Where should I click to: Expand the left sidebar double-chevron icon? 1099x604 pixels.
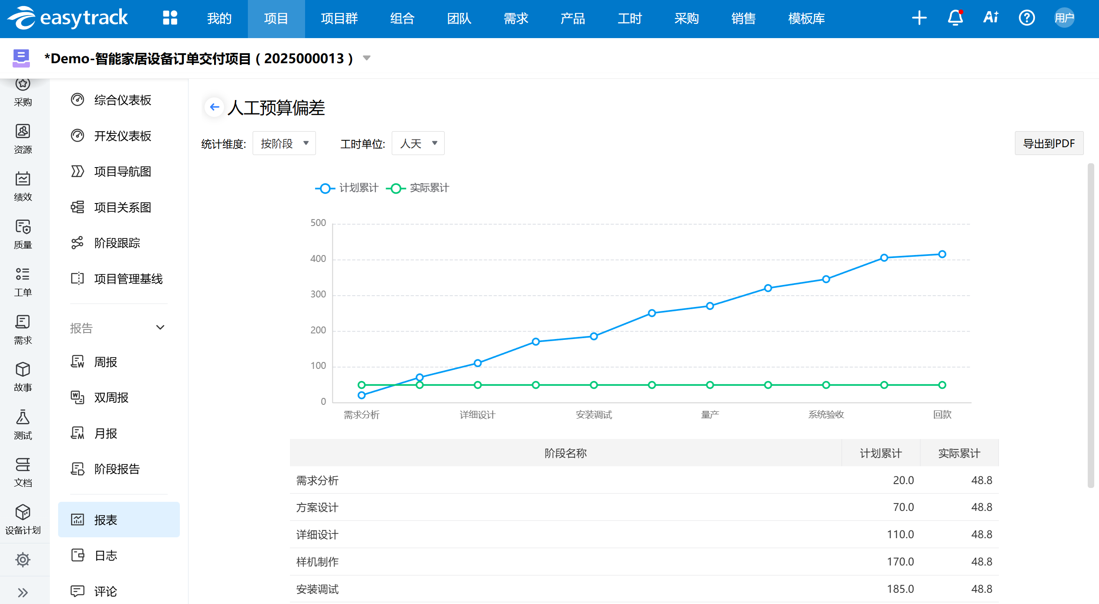pos(23,592)
